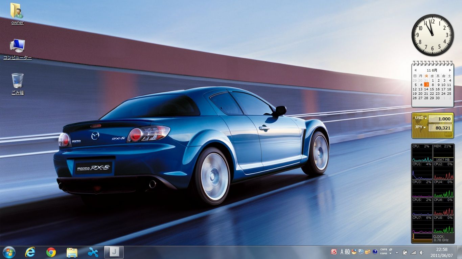This screenshot has width=462, height=259.
Task: Toggle the CAPS lock indicator
Action: tap(384, 250)
